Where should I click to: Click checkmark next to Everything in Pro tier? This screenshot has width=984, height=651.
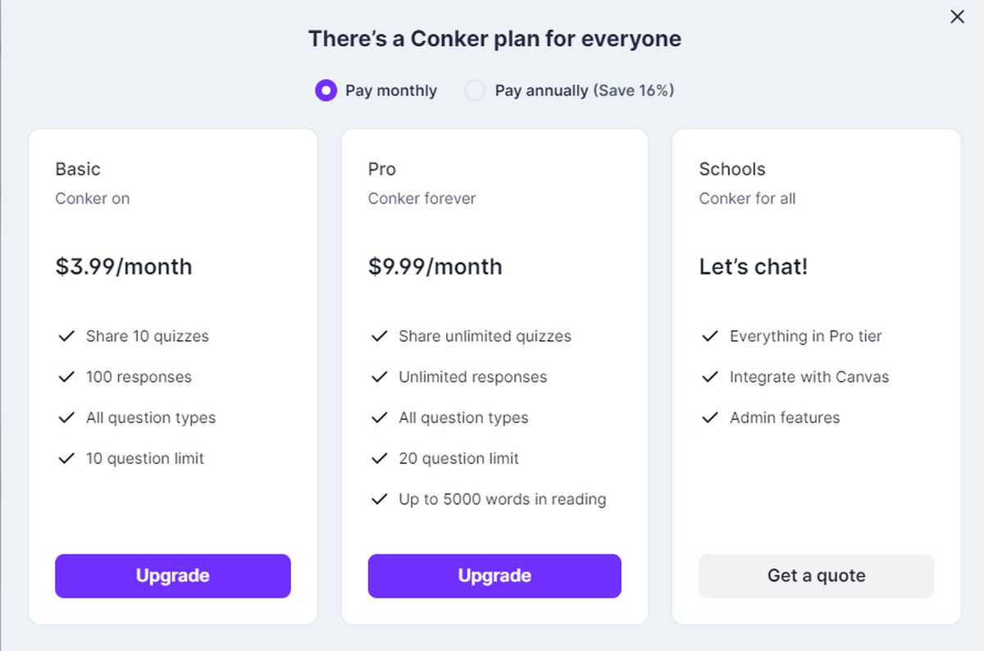[710, 336]
